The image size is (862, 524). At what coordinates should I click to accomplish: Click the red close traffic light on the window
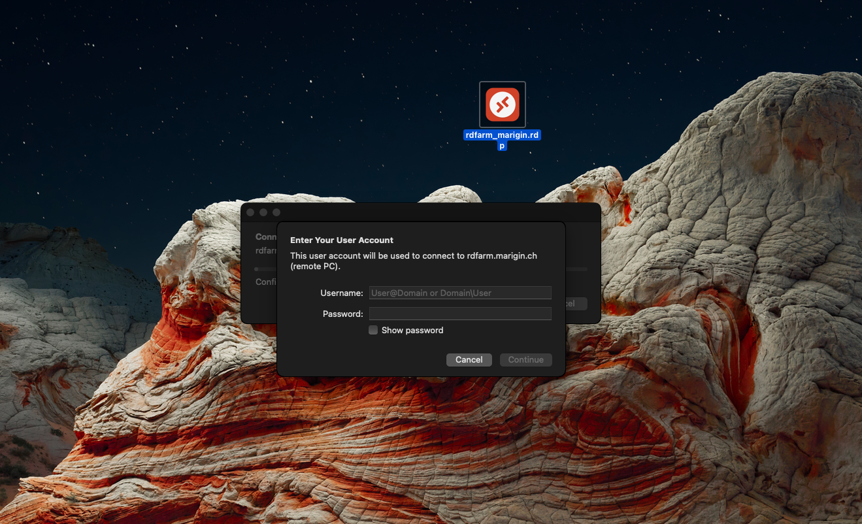[x=250, y=212]
